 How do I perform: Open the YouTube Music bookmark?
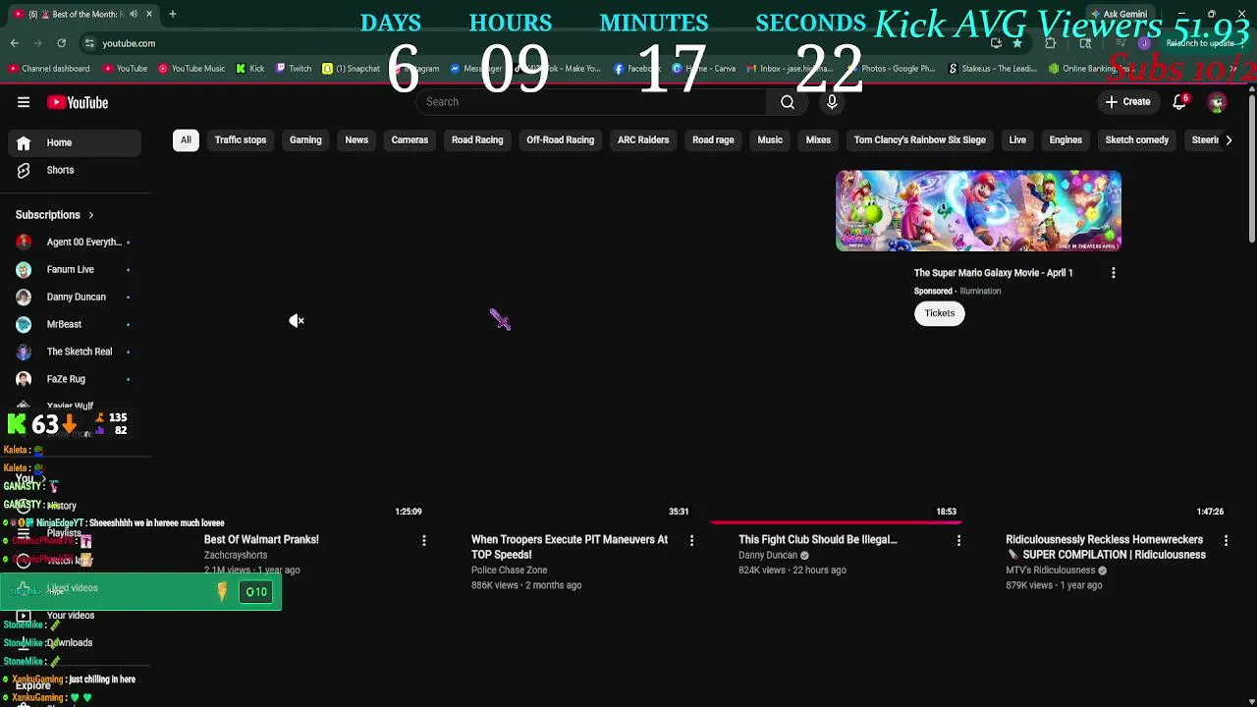tap(191, 69)
